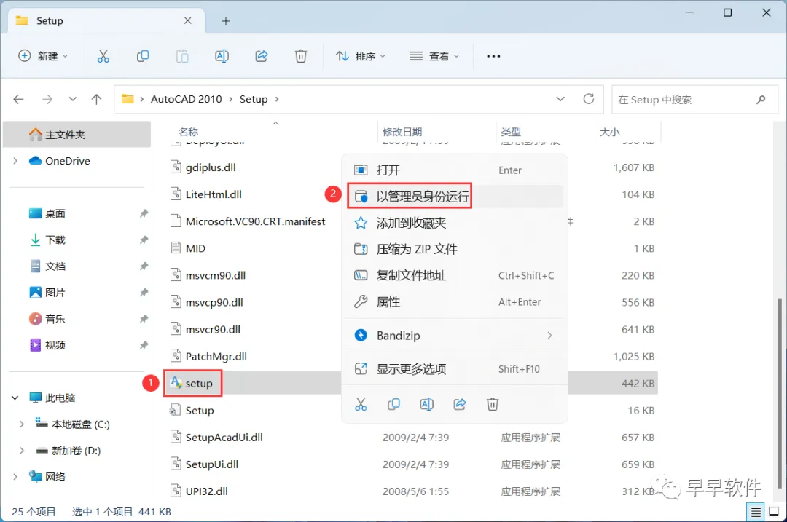Image resolution: width=787 pixels, height=522 pixels.
Task: Open 桌面 in the sidebar
Action: (x=55, y=213)
